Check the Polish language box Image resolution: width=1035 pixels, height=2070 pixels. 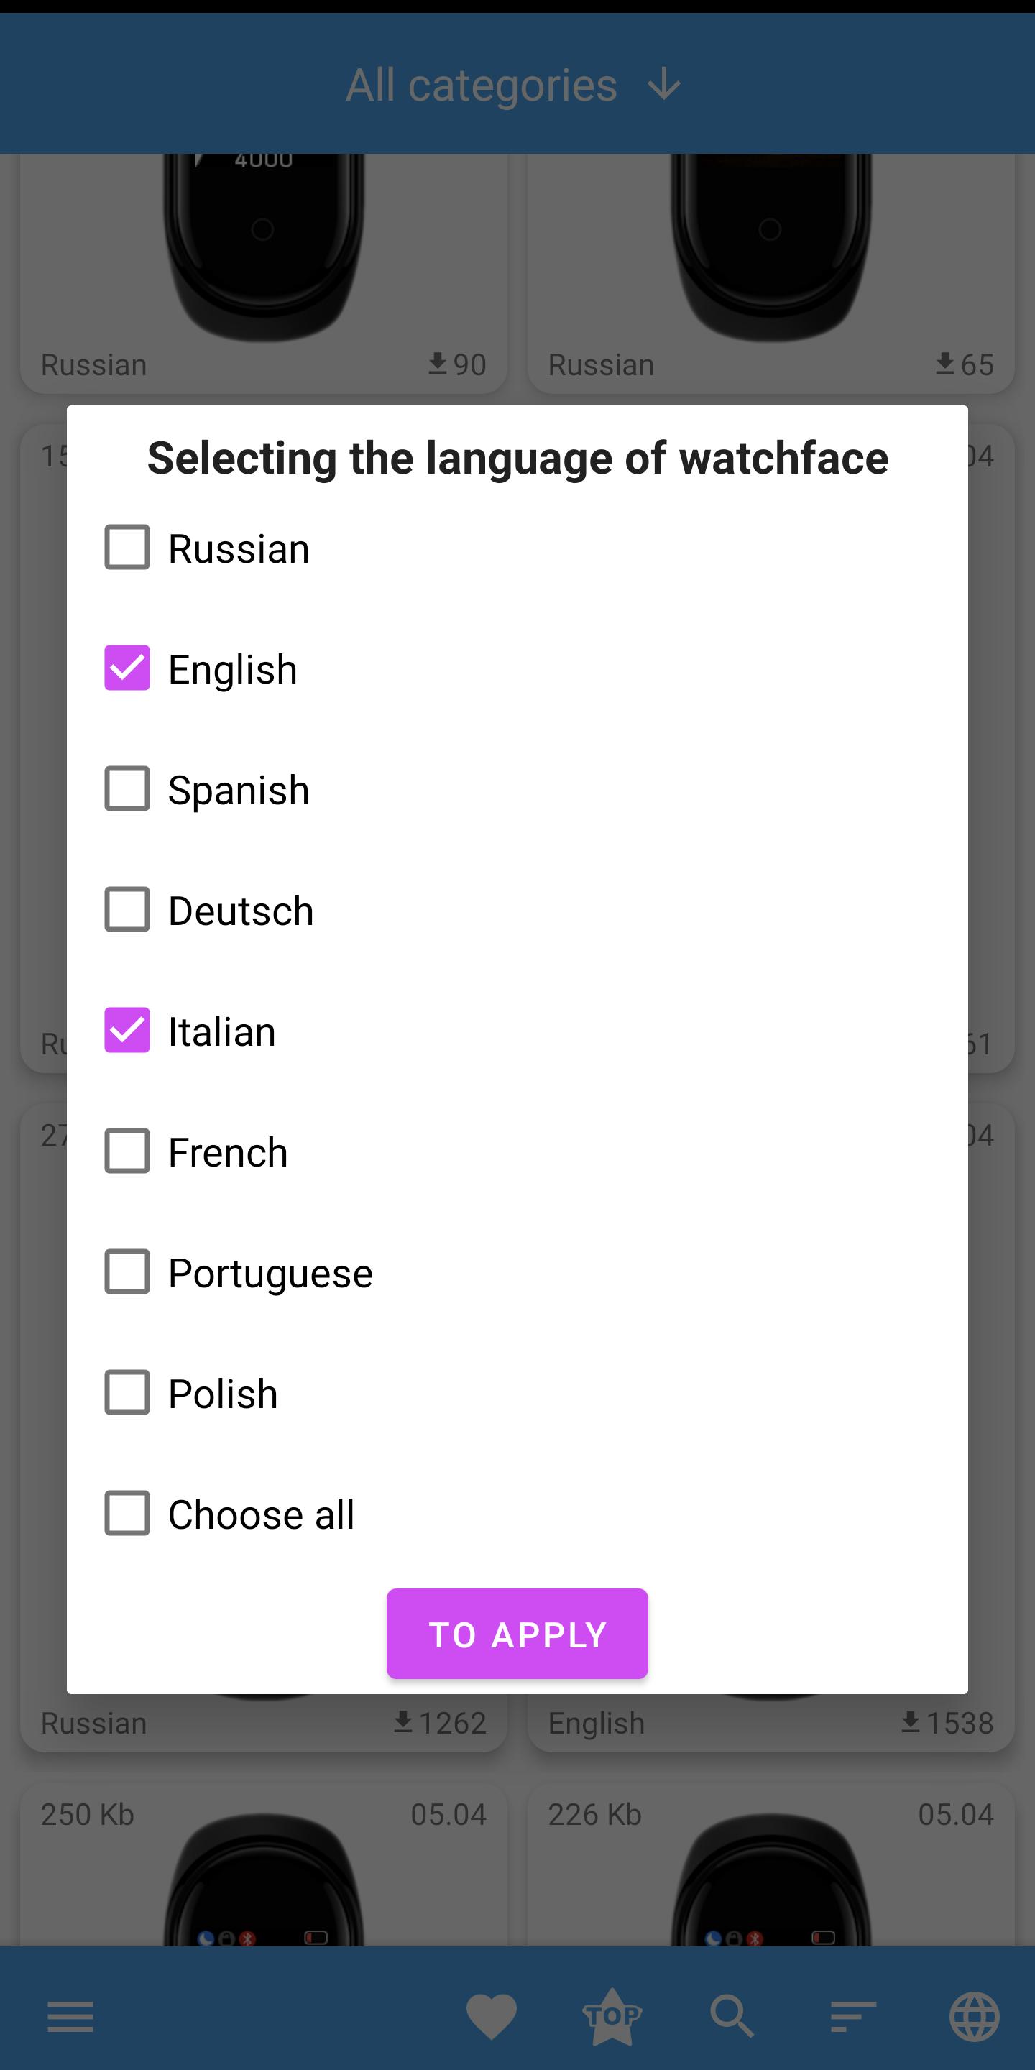point(127,1393)
